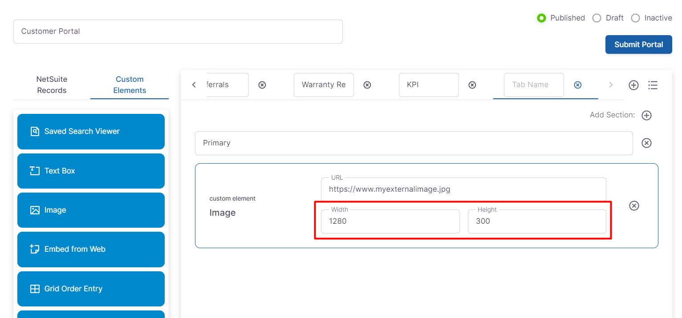Screen dimensions: 682x318
Task: Select the Published radio button
Action: (x=541, y=18)
